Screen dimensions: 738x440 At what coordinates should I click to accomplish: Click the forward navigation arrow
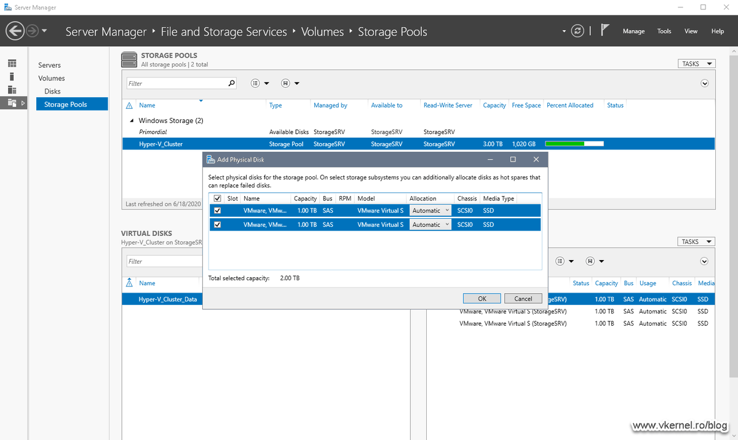tap(32, 31)
